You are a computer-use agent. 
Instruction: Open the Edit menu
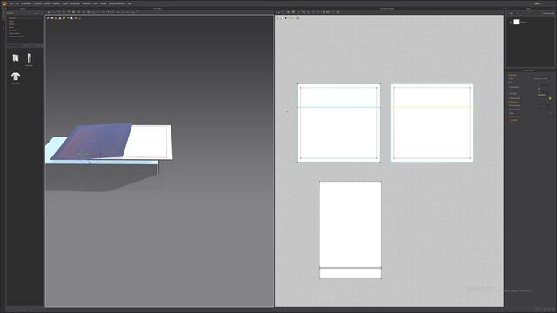[17, 3]
